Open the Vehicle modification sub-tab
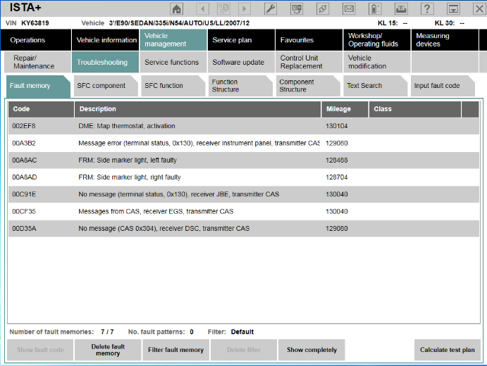Screen dimensions: 487x366 [x=377, y=62]
